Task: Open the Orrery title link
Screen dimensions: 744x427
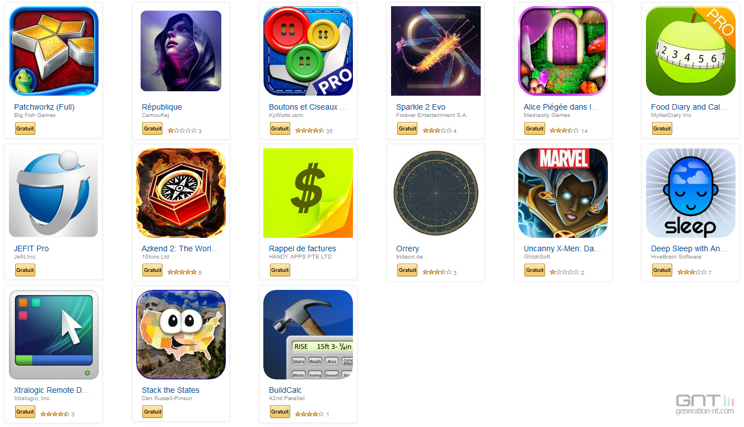Action: [407, 248]
